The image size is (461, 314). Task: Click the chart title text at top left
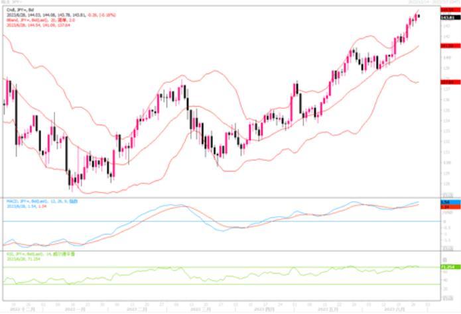15,3
